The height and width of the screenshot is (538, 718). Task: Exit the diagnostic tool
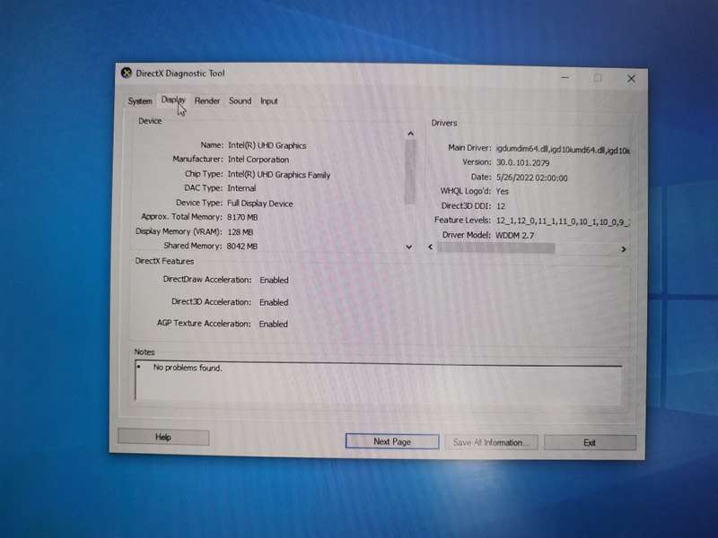(590, 442)
